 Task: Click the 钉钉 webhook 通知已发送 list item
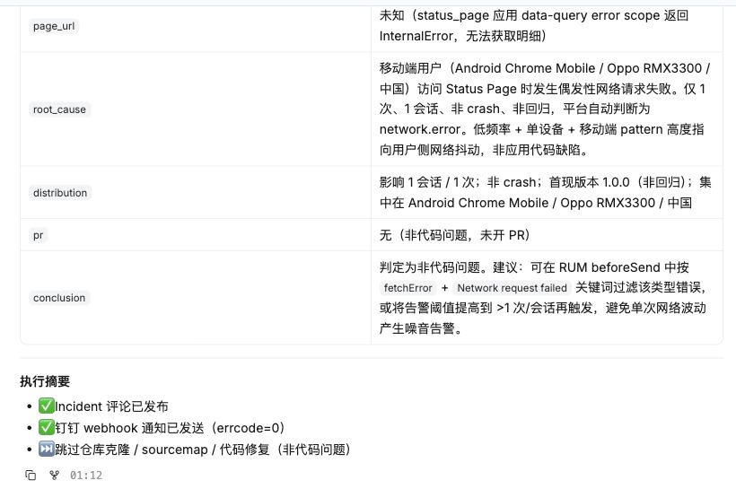(162, 428)
